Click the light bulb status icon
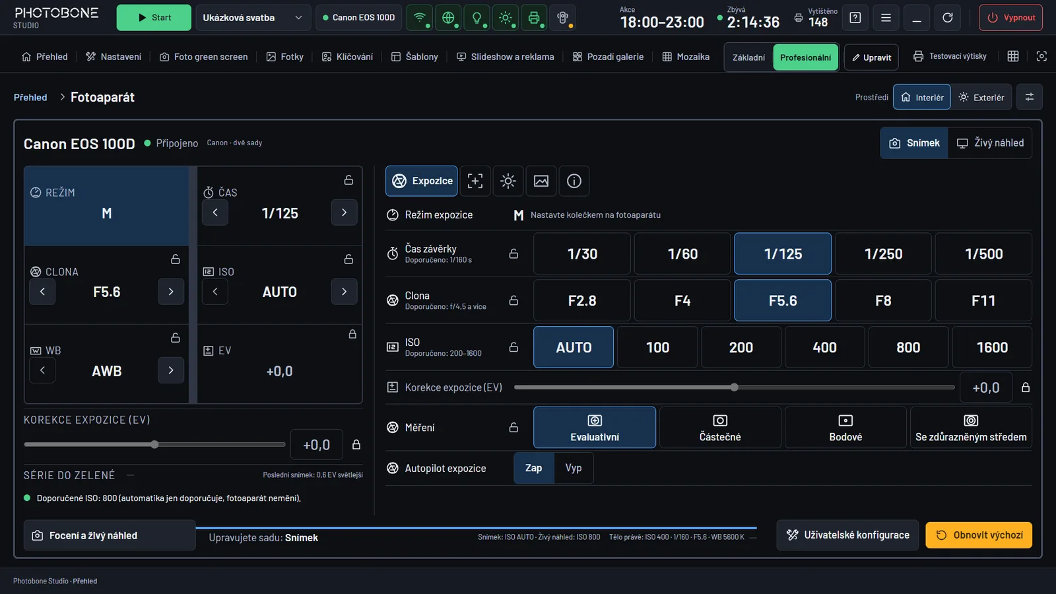This screenshot has height=594, width=1056. [477, 18]
